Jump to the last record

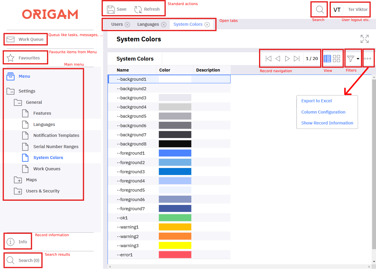tap(297, 59)
